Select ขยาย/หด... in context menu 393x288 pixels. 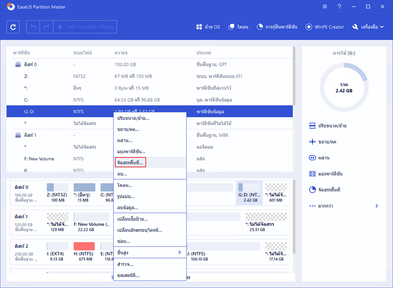point(150,129)
